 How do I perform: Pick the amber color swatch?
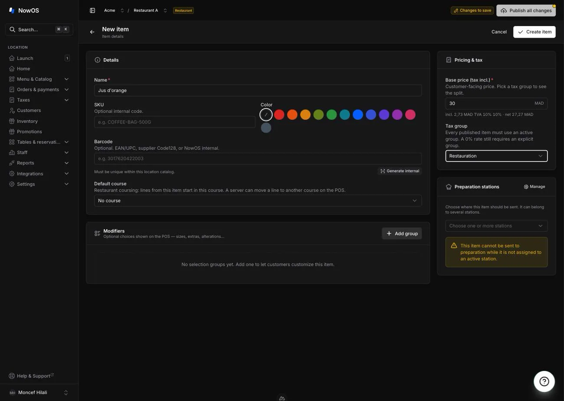pos(305,115)
